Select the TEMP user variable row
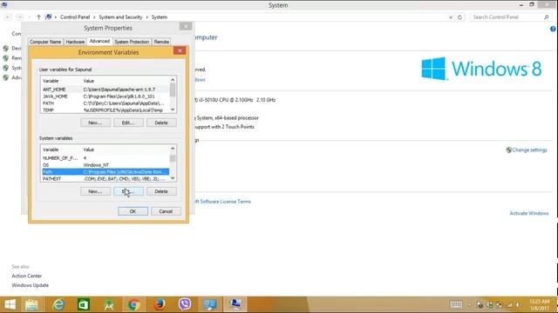558x313 pixels. [105, 110]
